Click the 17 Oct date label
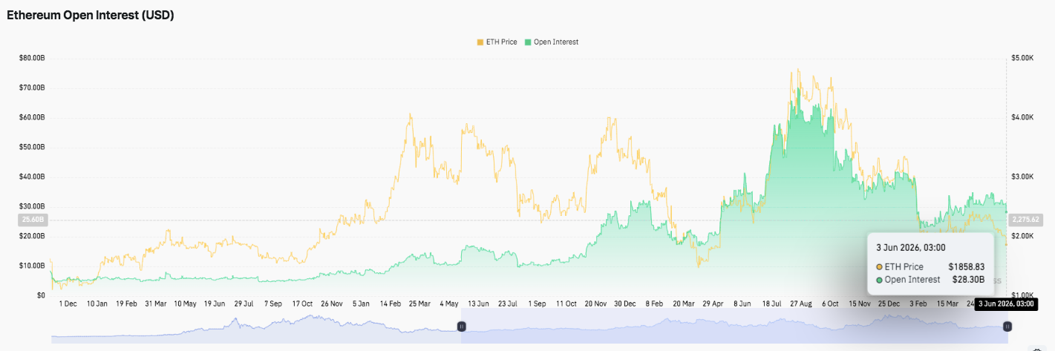Image resolution: width=1055 pixels, height=351 pixels. pos(301,304)
